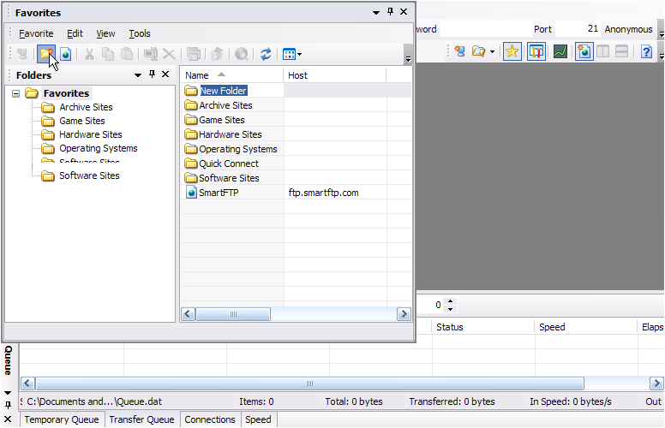Click the Refresh blue arrows icon
This screenshot has width=665, height=428.
(x=266, y=54)
